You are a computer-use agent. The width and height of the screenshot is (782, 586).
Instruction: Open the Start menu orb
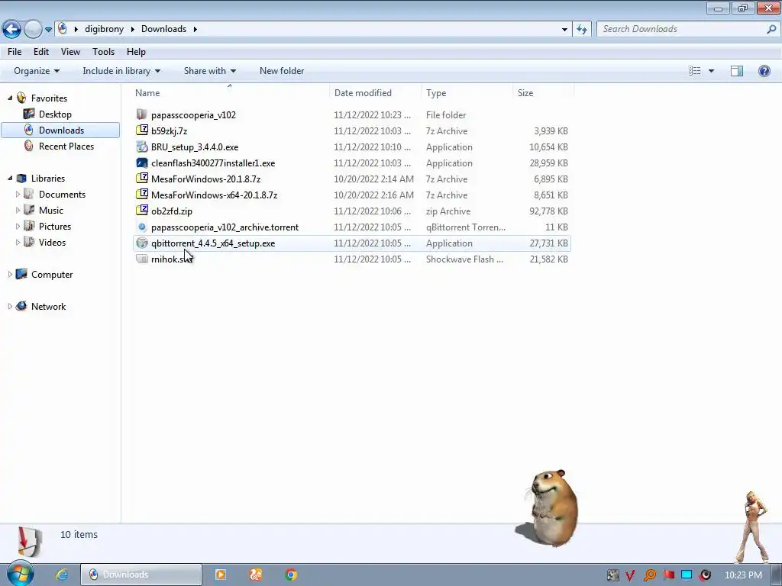pos(20,574)
